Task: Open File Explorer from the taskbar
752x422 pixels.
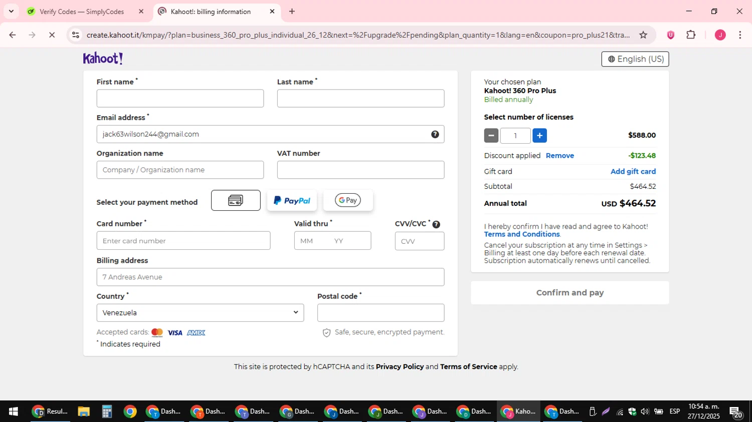Action: coord(84,411)
